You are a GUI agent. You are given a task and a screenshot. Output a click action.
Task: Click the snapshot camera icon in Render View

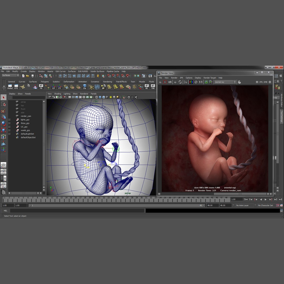coord(170,82)
